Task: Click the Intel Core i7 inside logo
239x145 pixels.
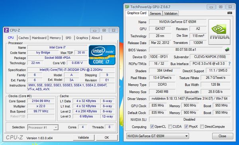Action: click(x=102, y=55)
